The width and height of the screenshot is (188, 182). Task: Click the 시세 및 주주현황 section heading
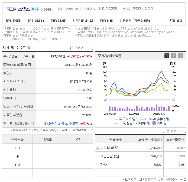pos(17,47)
